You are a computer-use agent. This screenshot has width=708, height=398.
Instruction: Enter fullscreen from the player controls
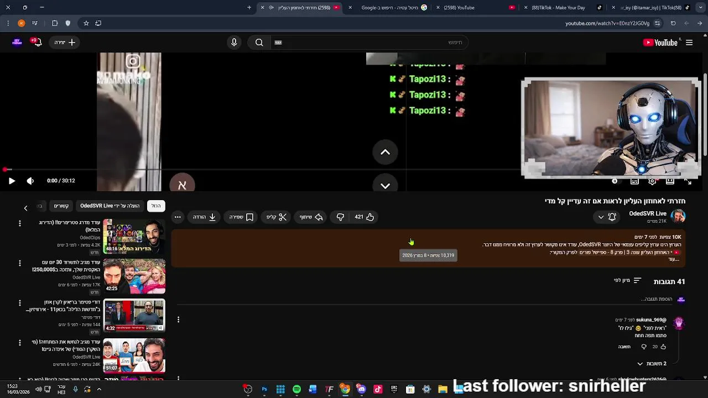[x=688, y=181]
